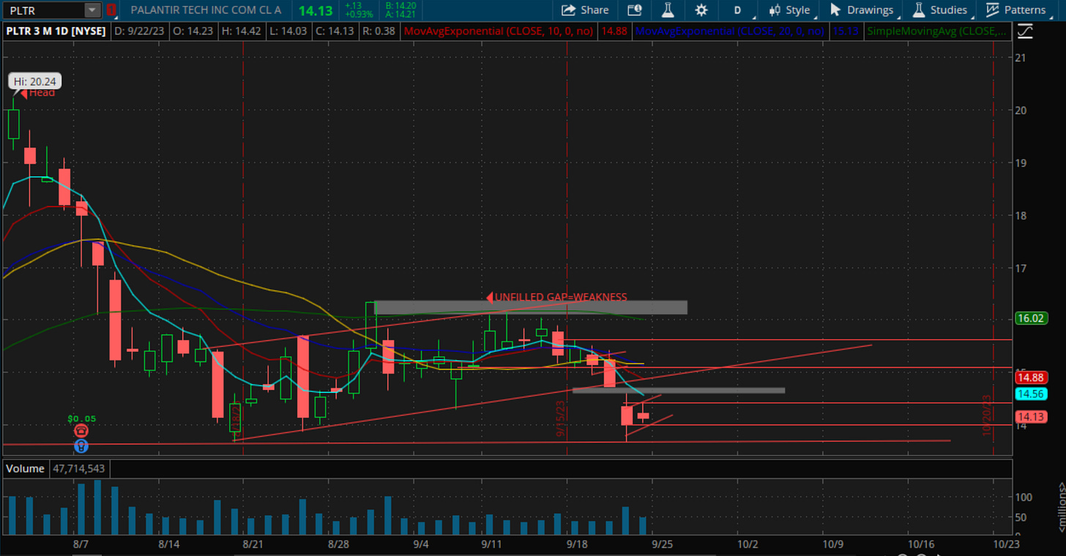Click the red Head annotation label
1066x556 pixels.
42,93
